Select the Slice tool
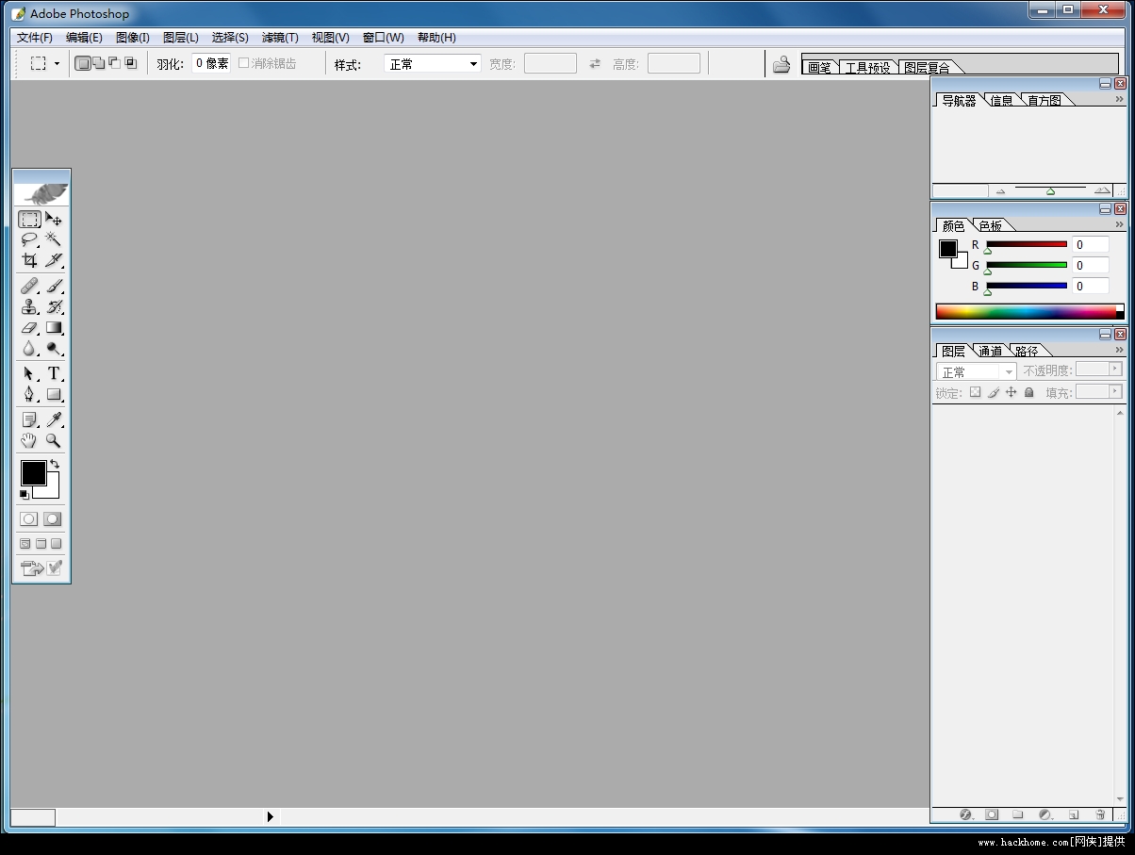The image size is (1135, 855). coord(54,260)
